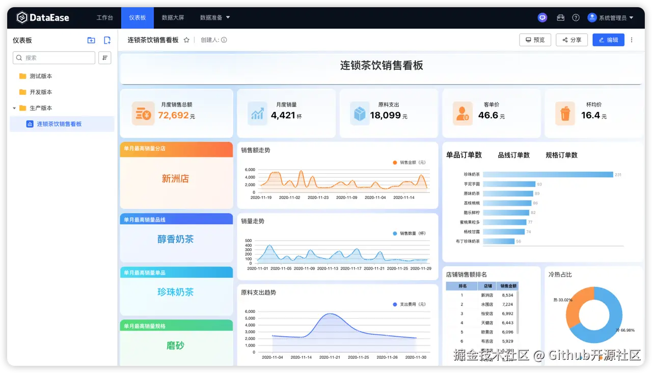This screenshot has width=652, height=373.
Task: Click the 芋泥芋圆 bar in order chart
Action: pyautogui.click(x=509, y=184)
